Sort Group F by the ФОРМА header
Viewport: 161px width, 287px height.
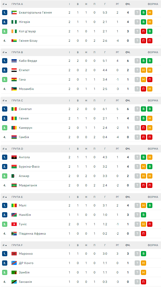click(153, 245)
